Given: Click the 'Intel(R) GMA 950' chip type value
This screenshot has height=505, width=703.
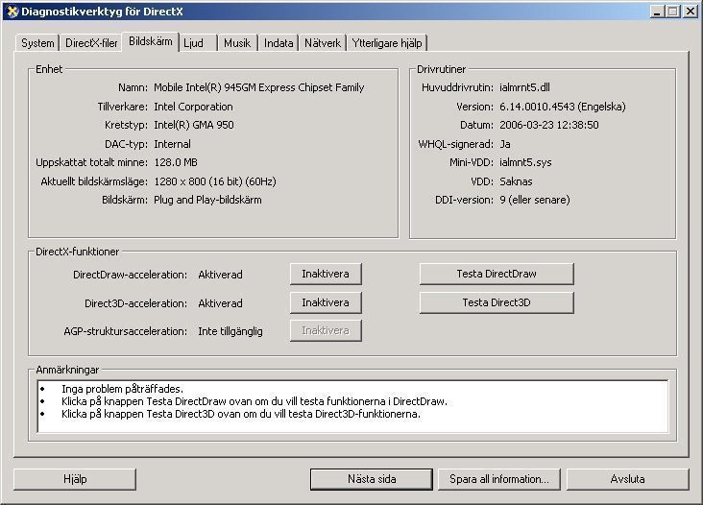Looking at the screenshot, I should pos(194,125).
